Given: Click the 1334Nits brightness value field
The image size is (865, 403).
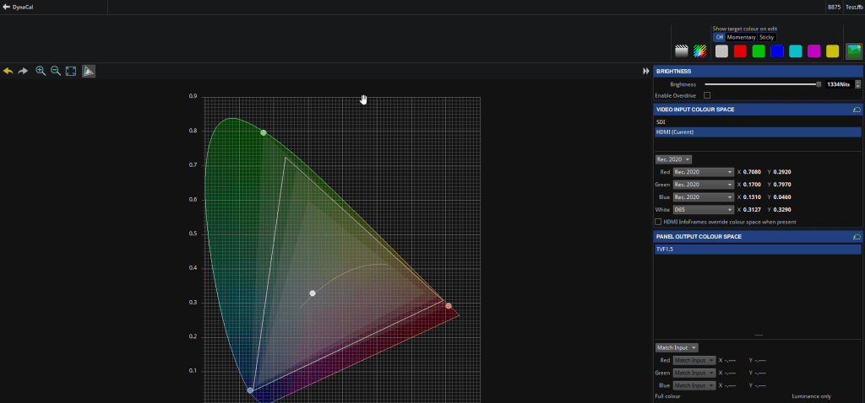Looking at the screenshot, I should (x=839, y=84).
